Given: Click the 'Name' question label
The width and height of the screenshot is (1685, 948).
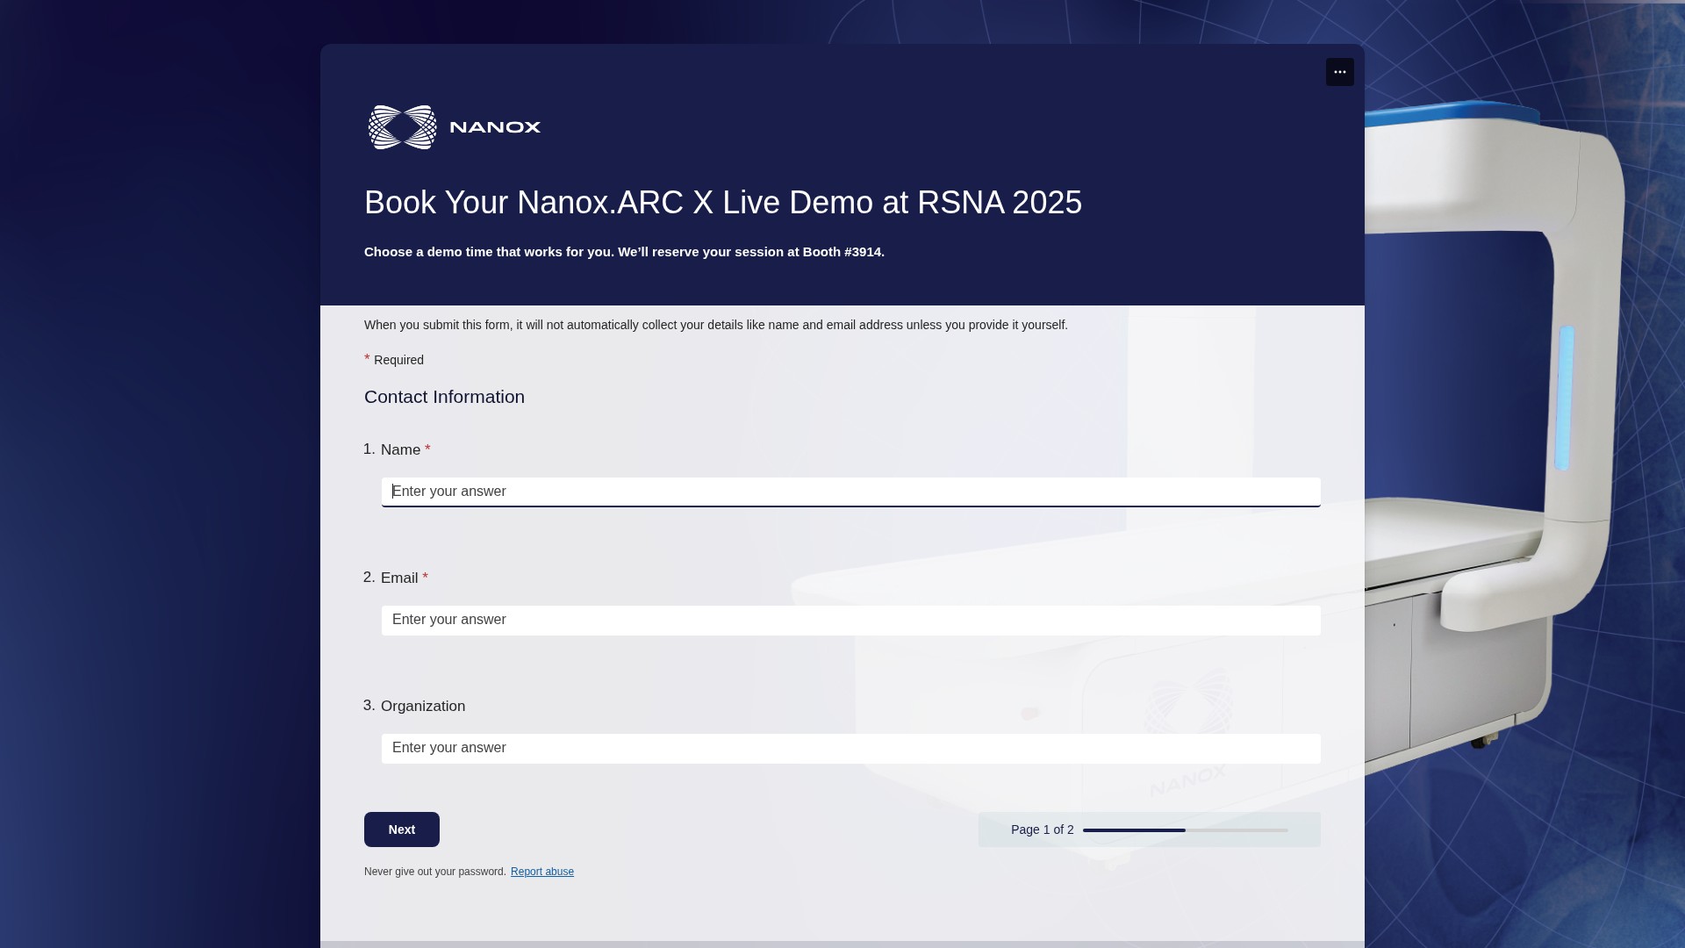Looking at the screenshot, I should point(400,450).
